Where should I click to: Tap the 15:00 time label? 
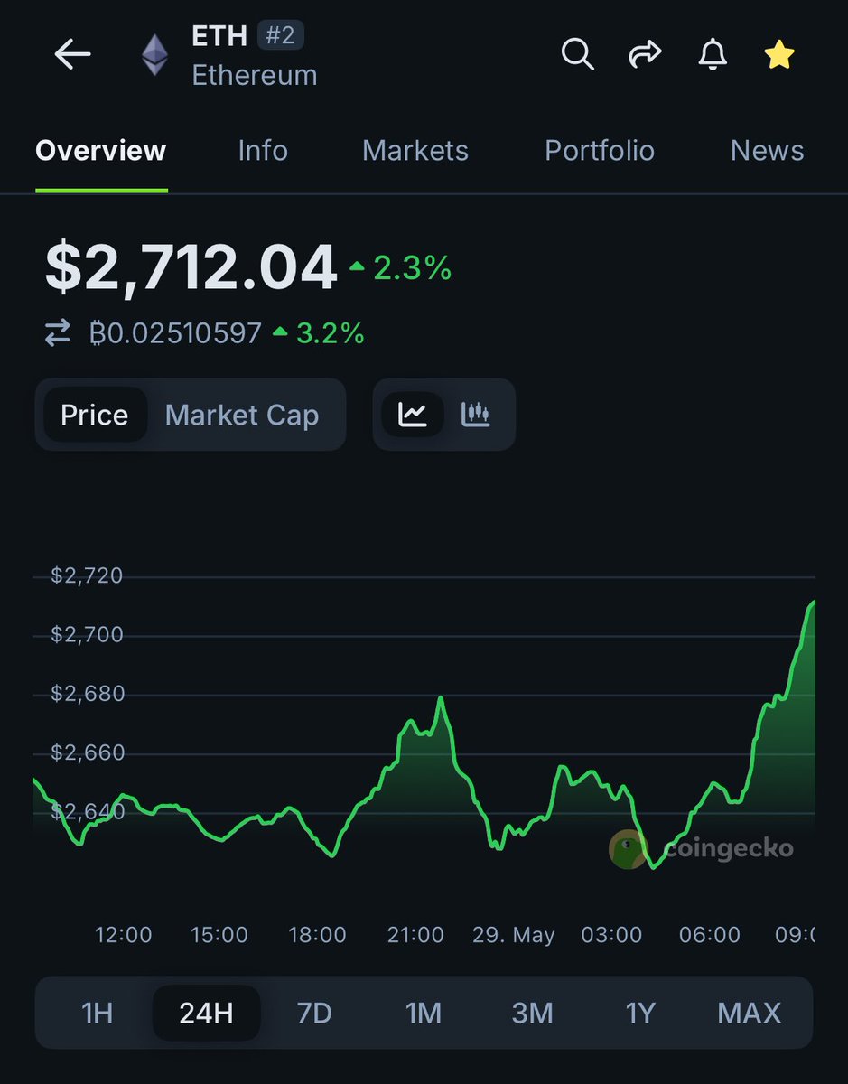(x=219, y=935)
